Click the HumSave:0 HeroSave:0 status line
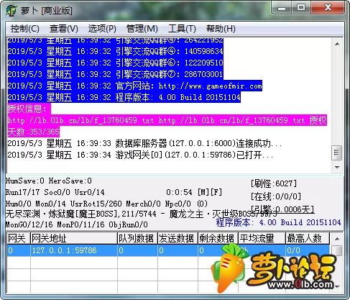The image size is (350, 300). tap(49, 181)
